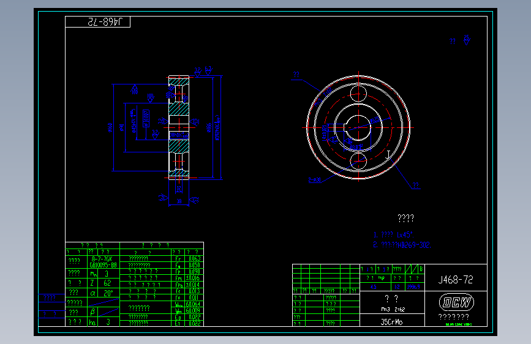
Task: Click the J468-72 drawing number in title block
Action: click(x=456, y=280)
